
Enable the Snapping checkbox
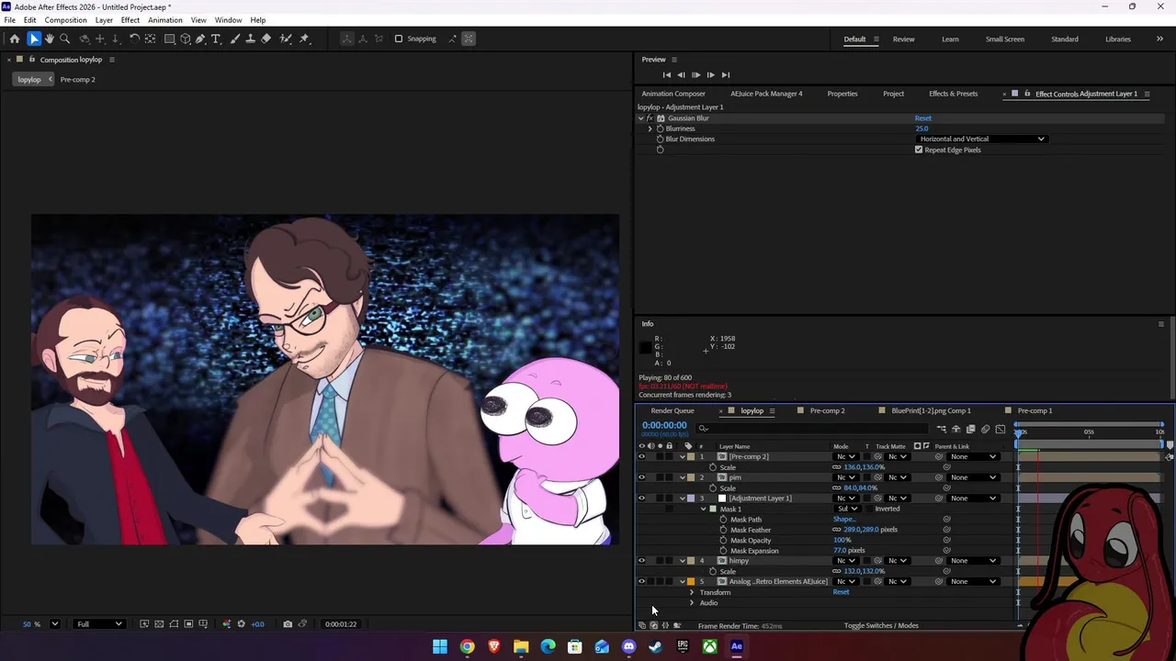click(399, 39)
